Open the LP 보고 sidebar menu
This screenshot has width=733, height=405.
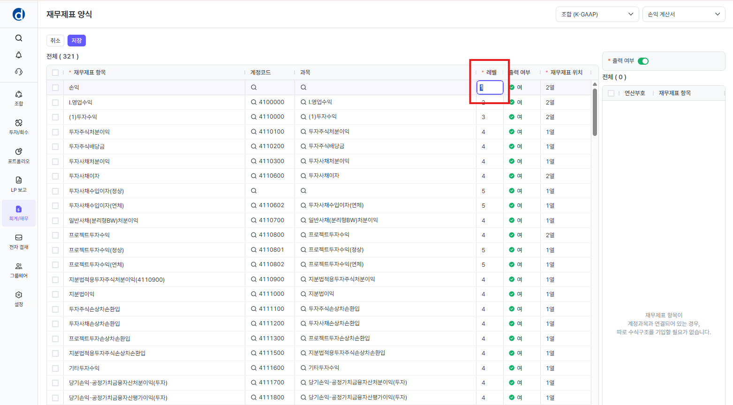tap(19, 184)
